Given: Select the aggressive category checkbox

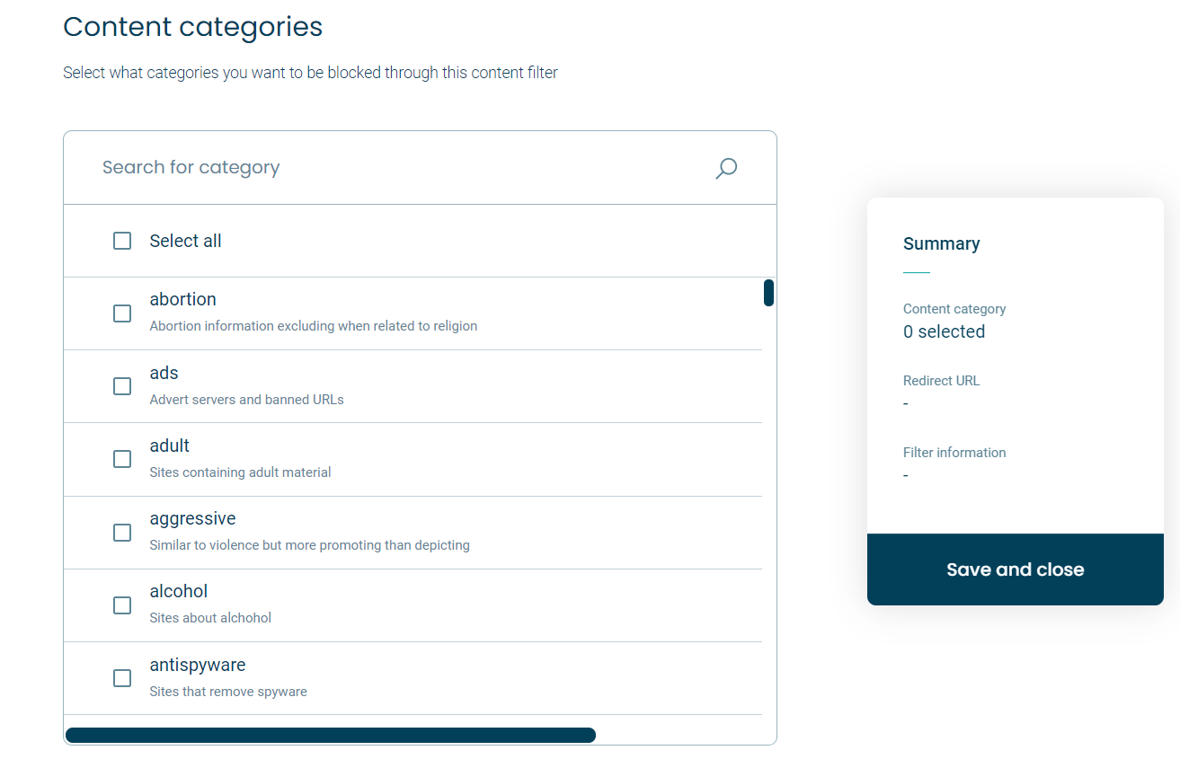Looking at the screenshot, I should point(122,533).
